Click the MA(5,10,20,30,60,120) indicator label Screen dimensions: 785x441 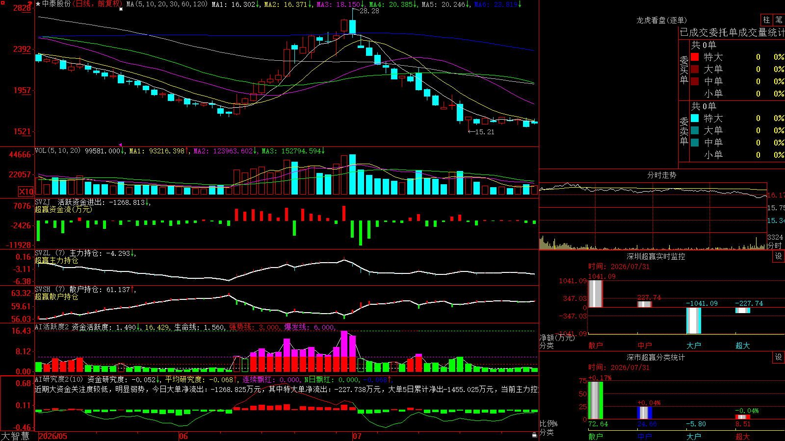click(x=167, y=4)
